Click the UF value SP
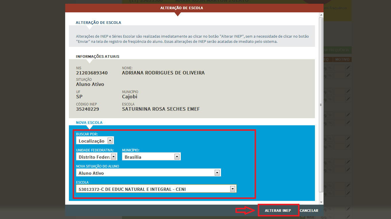This screenshot has width=391, height=219. coord(79,97)
